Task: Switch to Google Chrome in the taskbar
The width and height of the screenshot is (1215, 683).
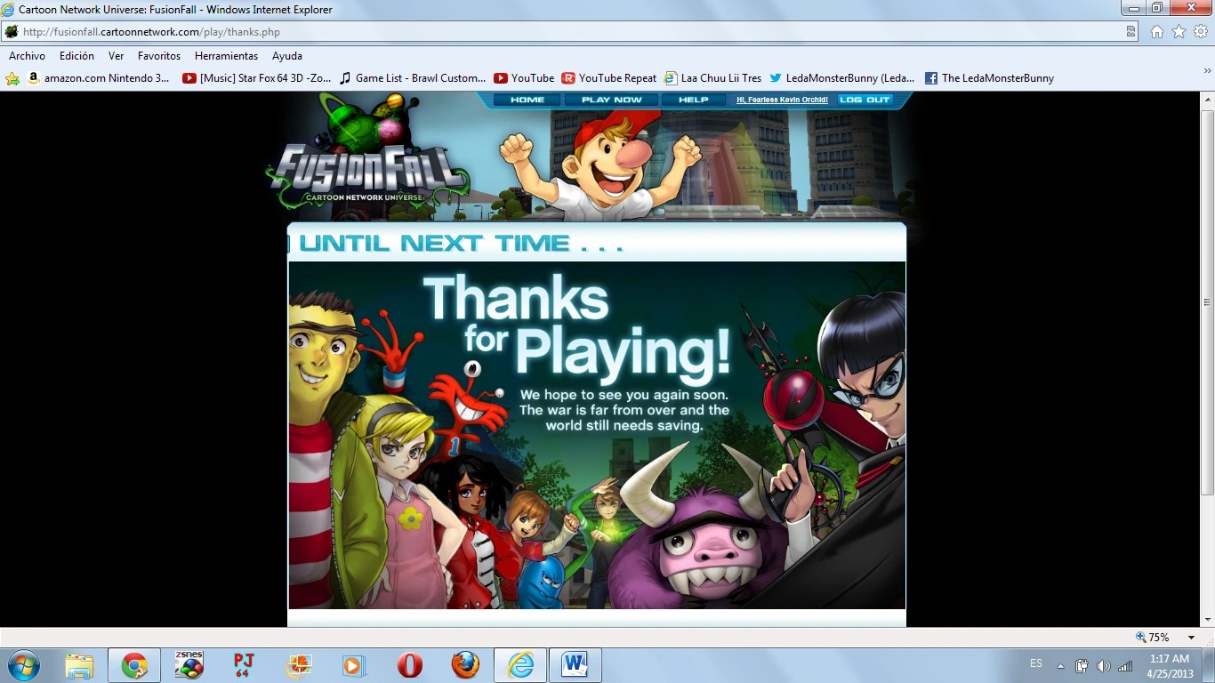Action: [134, 665]
